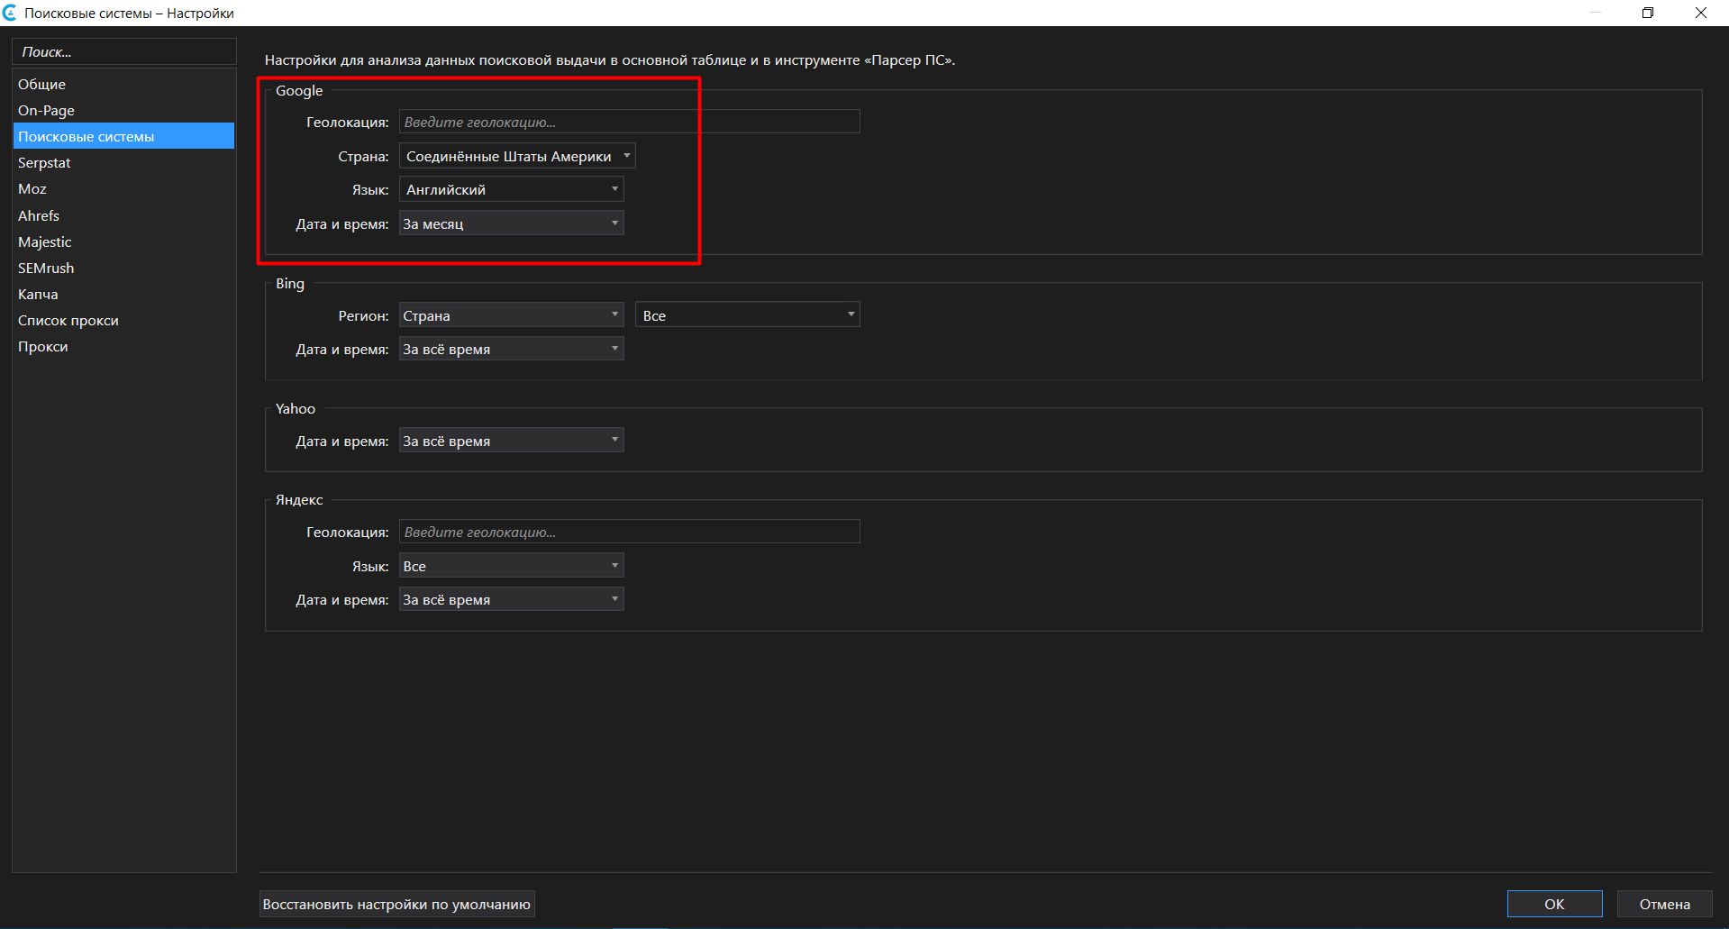Open the Ahrefs settings section
This screenshot has width=1729, height=929.
[x=123, y=215]
